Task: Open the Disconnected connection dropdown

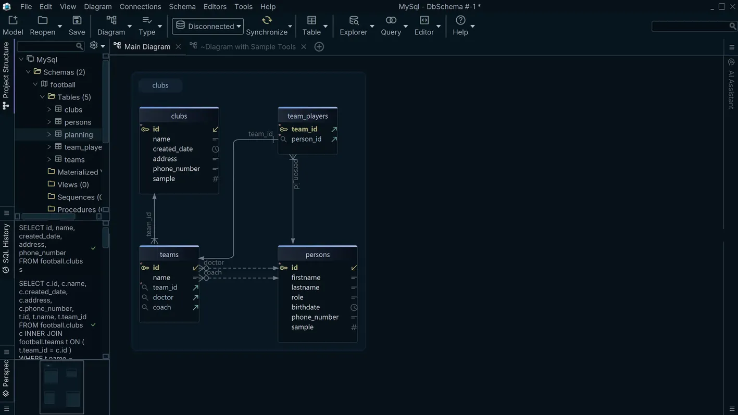Action: 239,26
